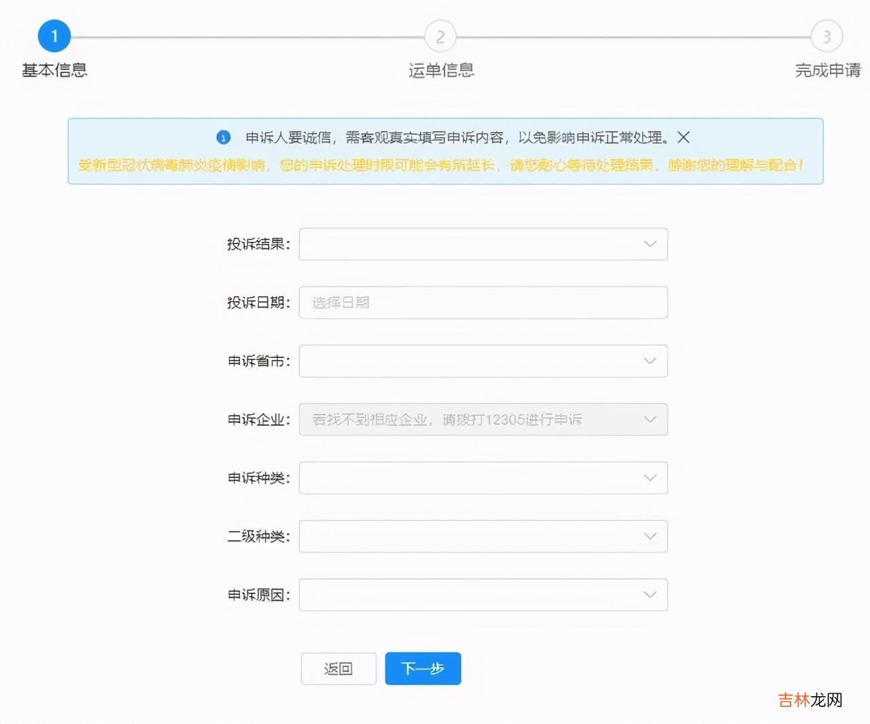Close the notice banner with X
This screenshot has width=870, height=724.
point(684,137)
